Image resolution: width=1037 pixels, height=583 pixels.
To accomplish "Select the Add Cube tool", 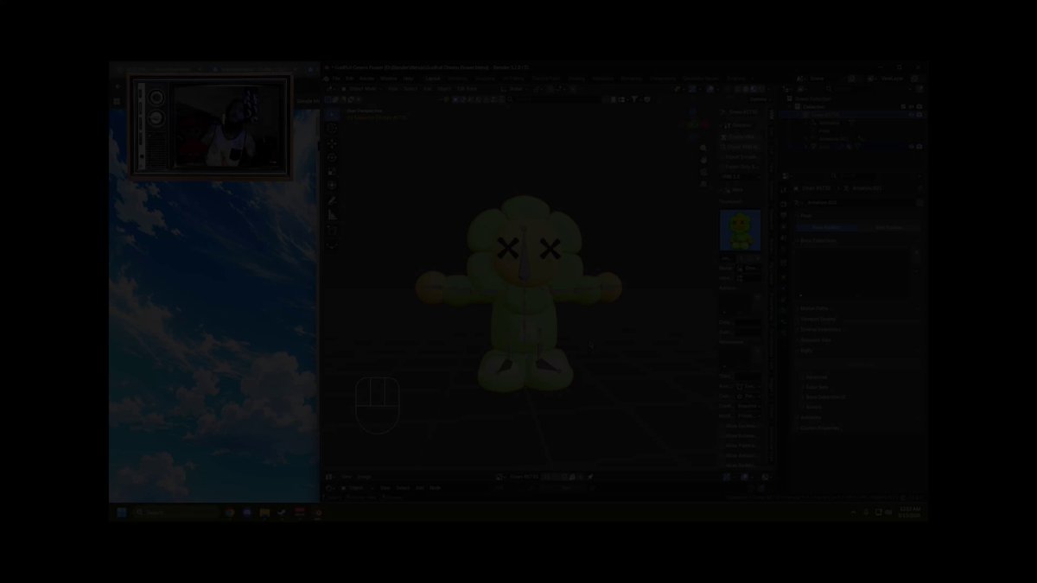I will point(333,230).
